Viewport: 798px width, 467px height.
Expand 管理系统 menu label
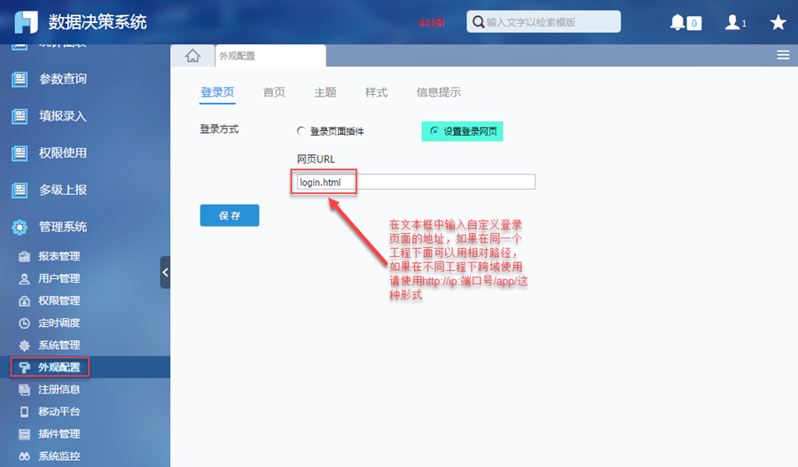(63, 227)
